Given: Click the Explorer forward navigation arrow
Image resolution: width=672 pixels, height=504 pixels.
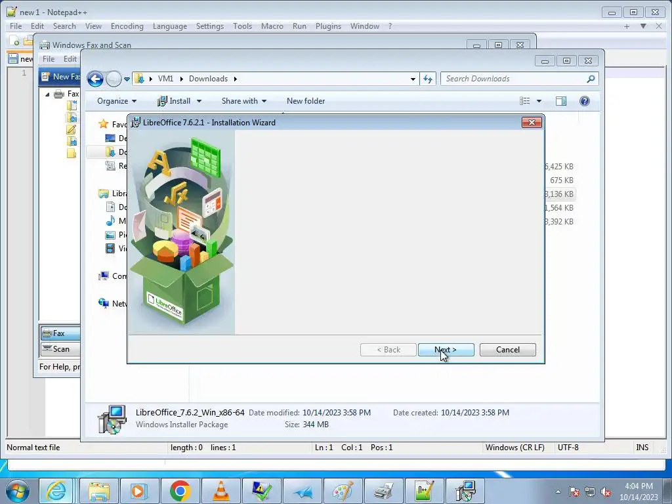Looking at the screenshot, I should (114, 79).
